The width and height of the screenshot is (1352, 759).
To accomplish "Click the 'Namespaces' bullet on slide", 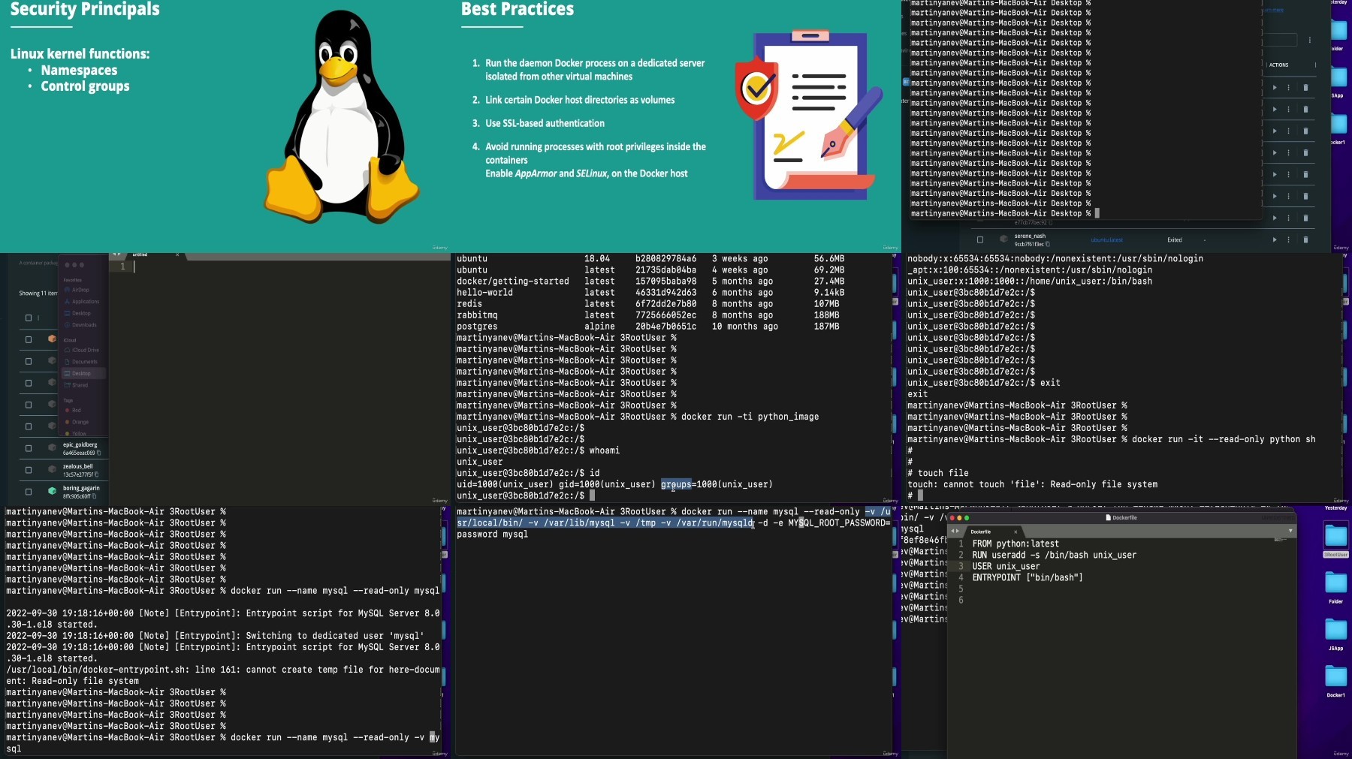I will click(x=79, y=71).
